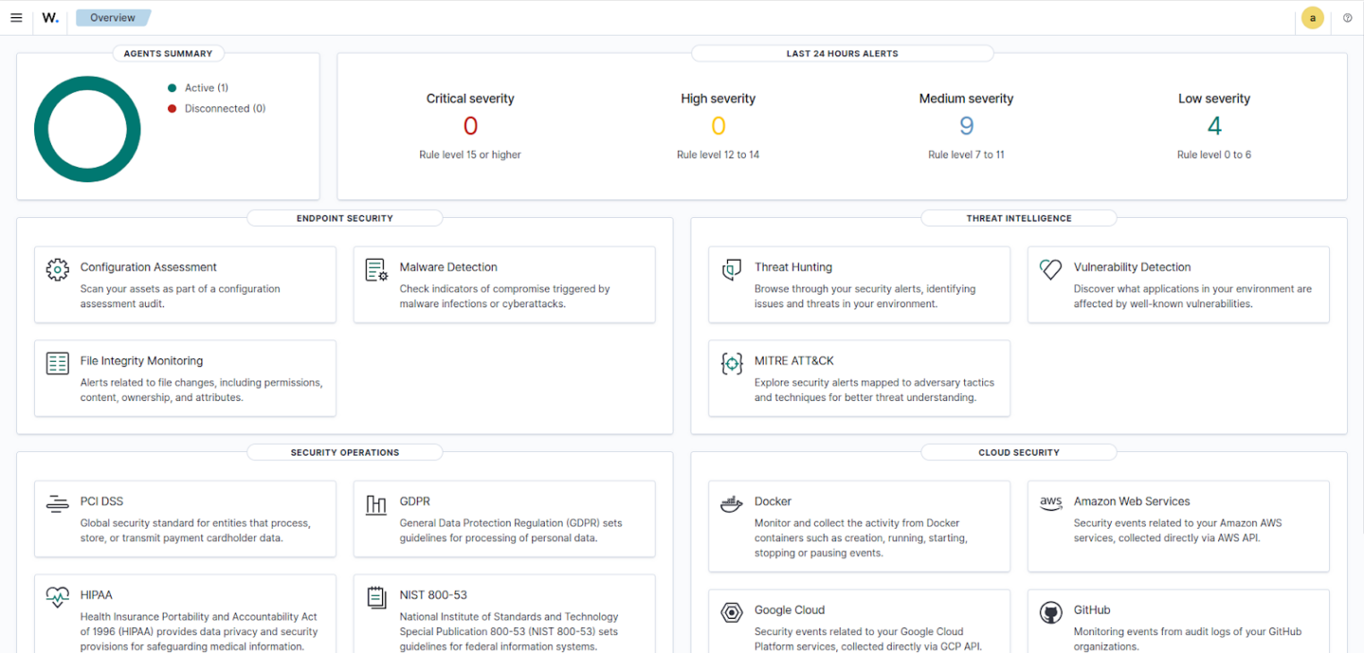
Task: Open the help icon in header
Action: (x=1347, y=18)
